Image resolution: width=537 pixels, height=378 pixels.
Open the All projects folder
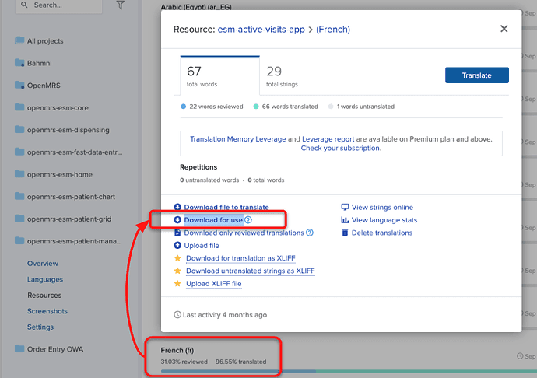pos(45,41)
